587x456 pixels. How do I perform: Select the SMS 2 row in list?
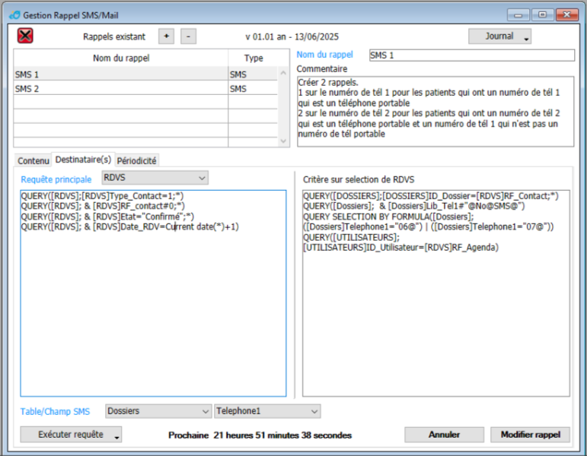coord(120,89)
